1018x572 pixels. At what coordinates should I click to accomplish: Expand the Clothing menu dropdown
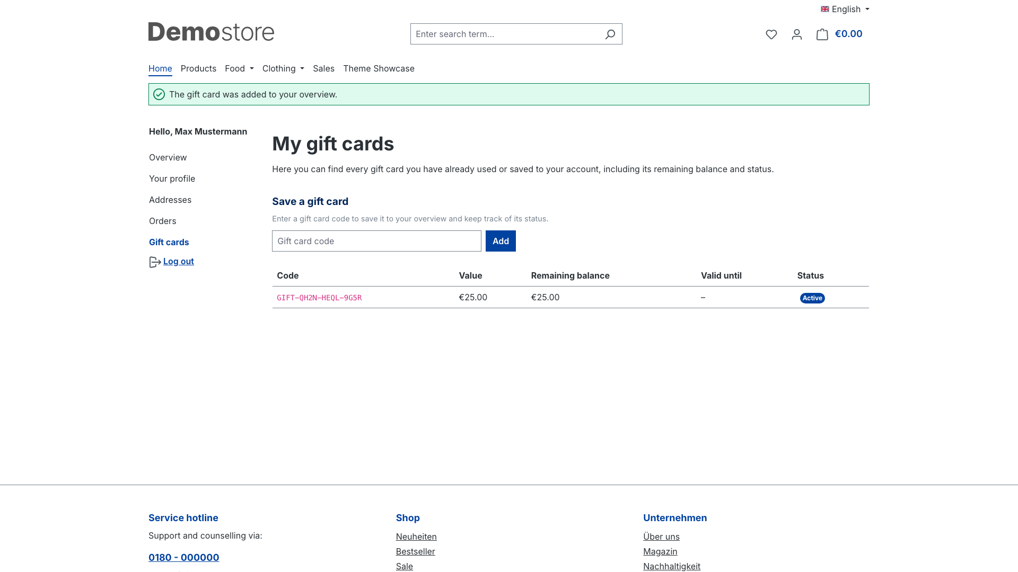[x=283, y=68]
